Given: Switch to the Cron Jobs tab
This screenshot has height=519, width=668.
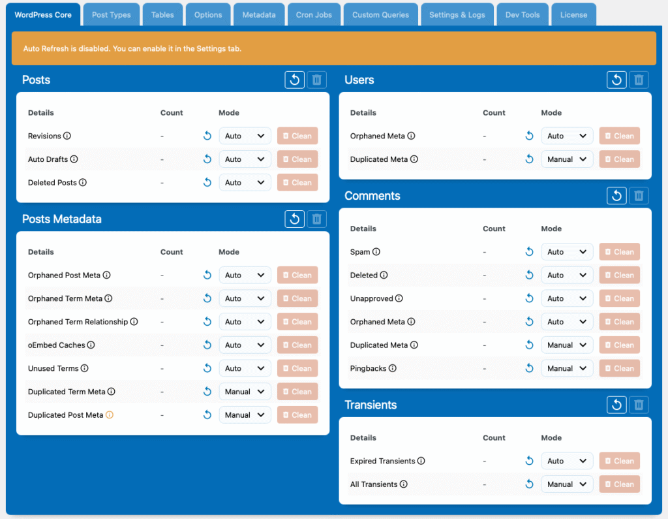Looking at the screenshot, I should (x=314, y=15).
